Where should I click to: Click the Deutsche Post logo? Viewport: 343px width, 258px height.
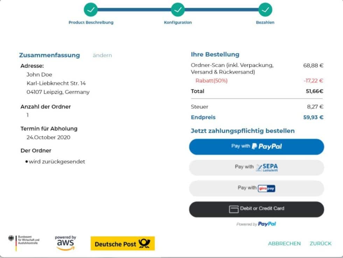[122, 244]
